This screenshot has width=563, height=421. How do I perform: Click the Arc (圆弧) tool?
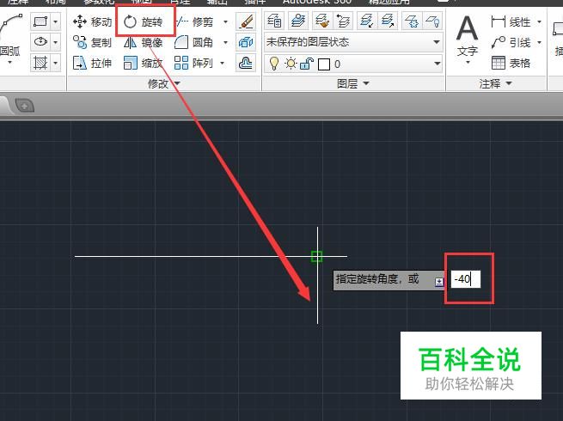pyautogui.click(x=10, y=35)
